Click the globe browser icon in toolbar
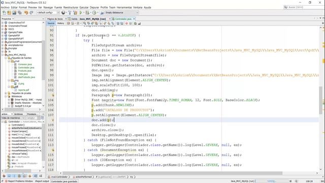The width and height of the screenshot is (325, 183). pos(63,13)
